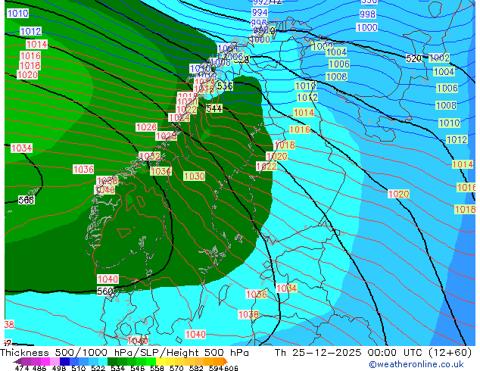Click the blue '994' isobar label
This screenshot has width=480, height=371.
coord(260,13)
